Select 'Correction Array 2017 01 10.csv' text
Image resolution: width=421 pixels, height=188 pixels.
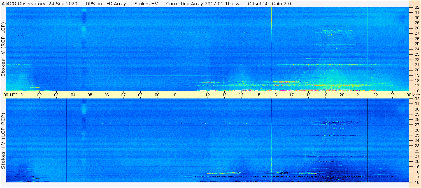click(202, 4)
